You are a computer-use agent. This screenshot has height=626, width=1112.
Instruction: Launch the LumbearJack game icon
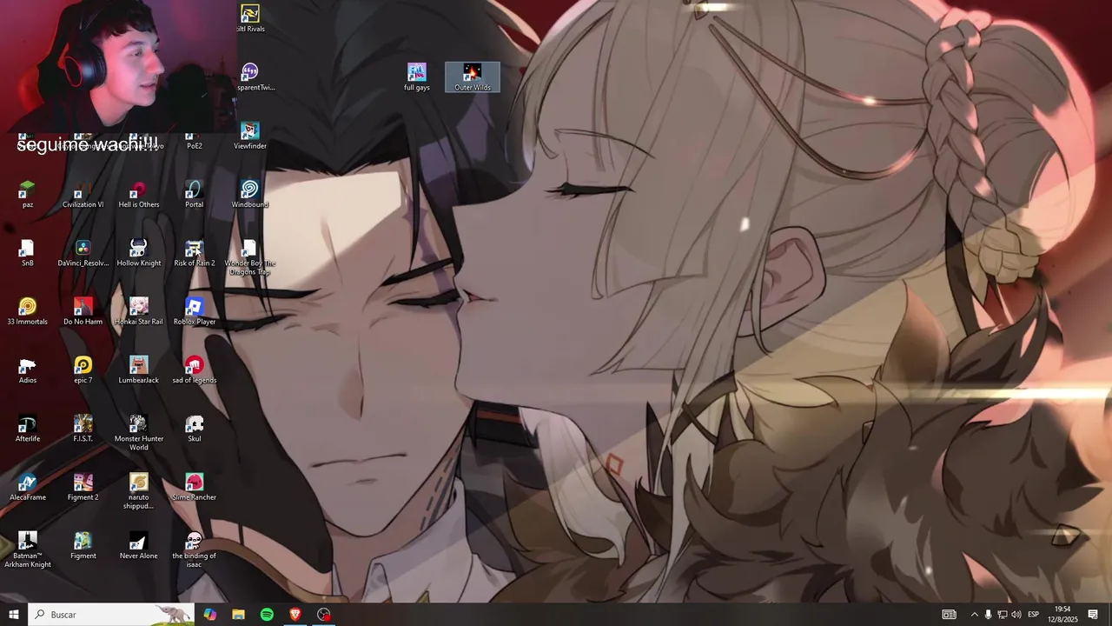coord(139,370)
